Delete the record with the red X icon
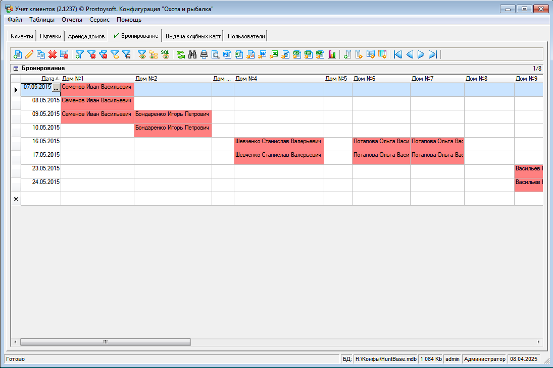Screen dimensions: 553x368 [53, 54]
